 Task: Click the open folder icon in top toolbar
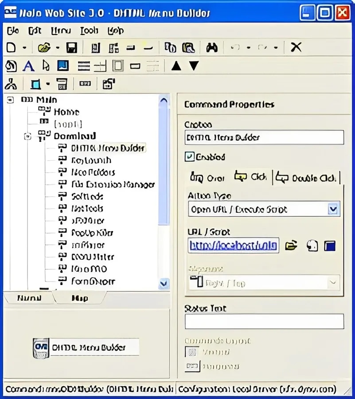coord(44,47)
